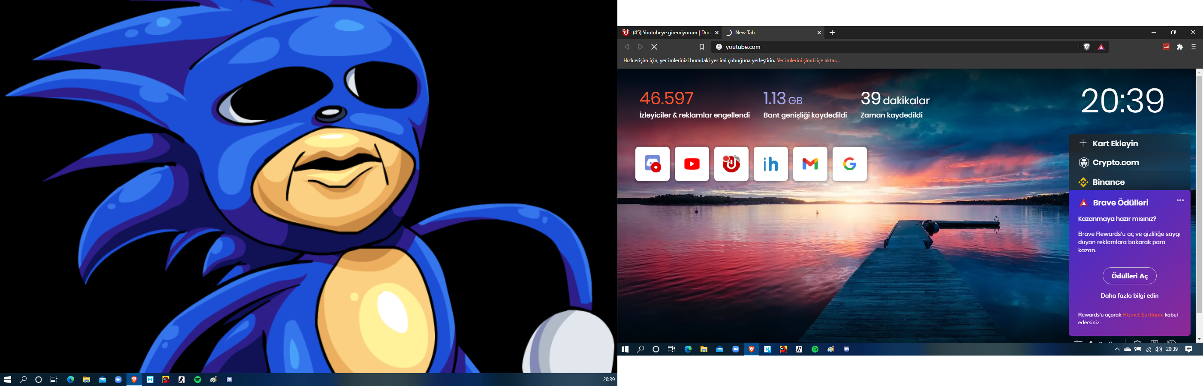Image resolution: width=1203 pixels, height=386 pixels.
Task: Open Among Us on right screen taskbar
Action: point(783,349)
